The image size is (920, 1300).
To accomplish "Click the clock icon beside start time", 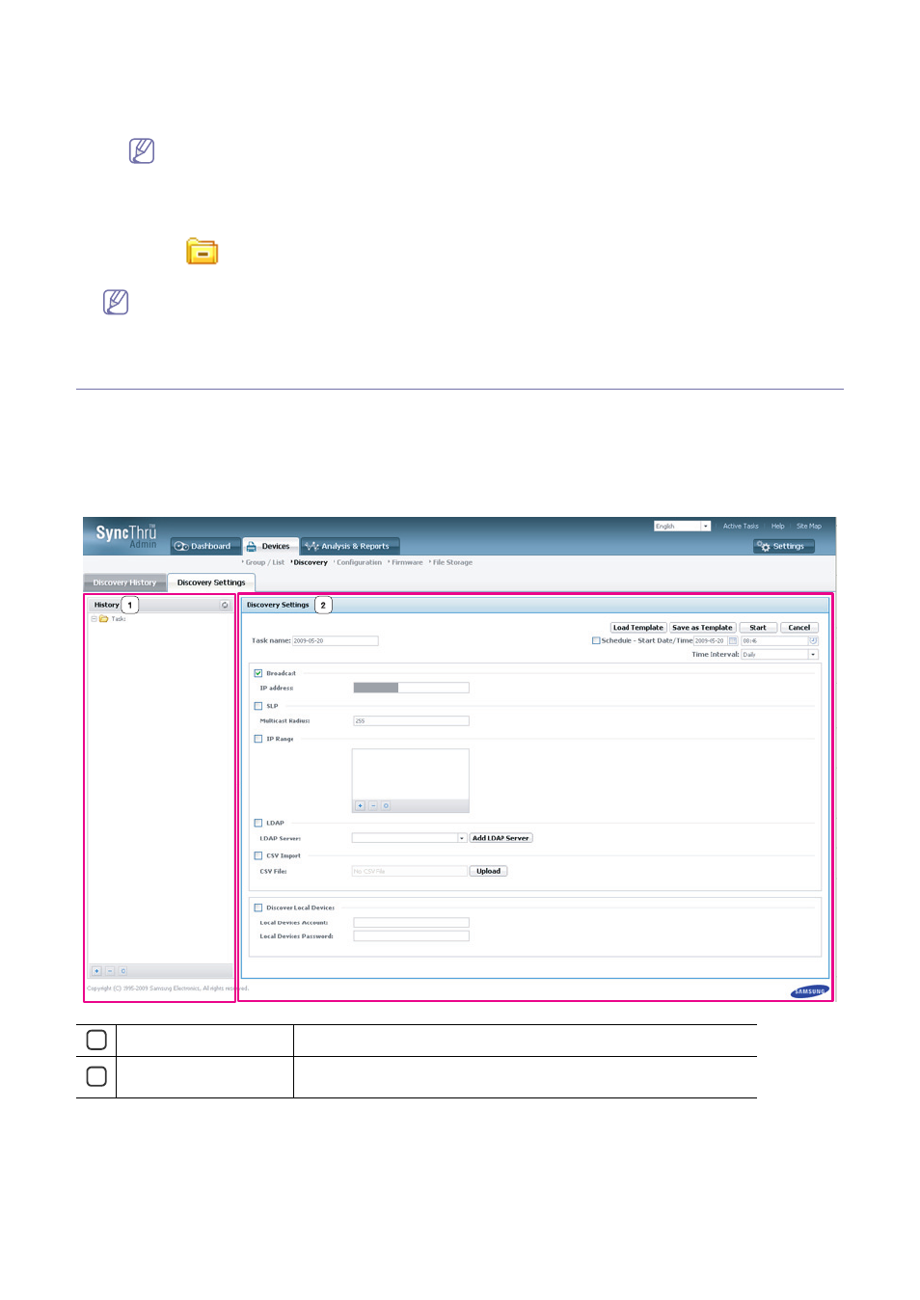I will (813, 640).
